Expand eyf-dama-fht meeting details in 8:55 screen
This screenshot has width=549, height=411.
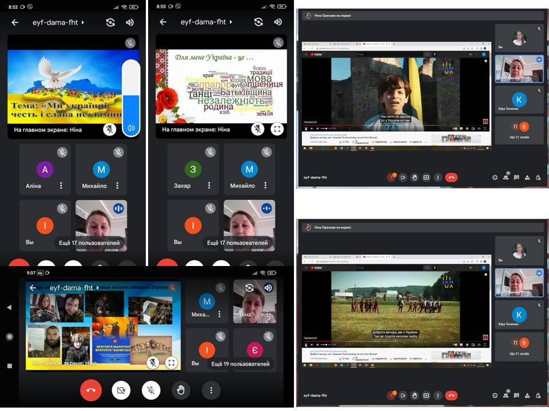coord(206,22)
